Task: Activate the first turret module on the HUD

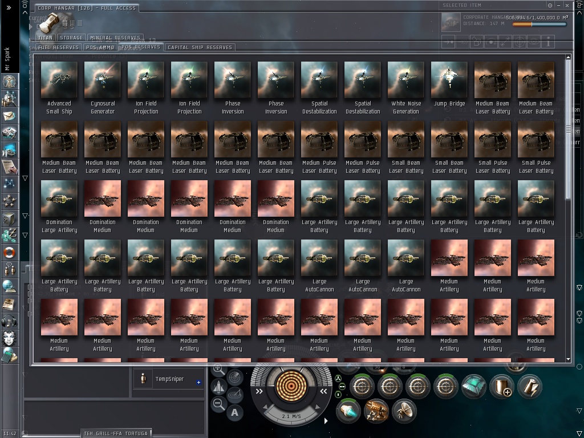Action: click(x=361, y=387)
